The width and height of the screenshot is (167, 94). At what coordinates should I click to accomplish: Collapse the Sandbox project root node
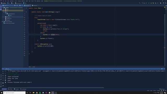pos(2,8)
